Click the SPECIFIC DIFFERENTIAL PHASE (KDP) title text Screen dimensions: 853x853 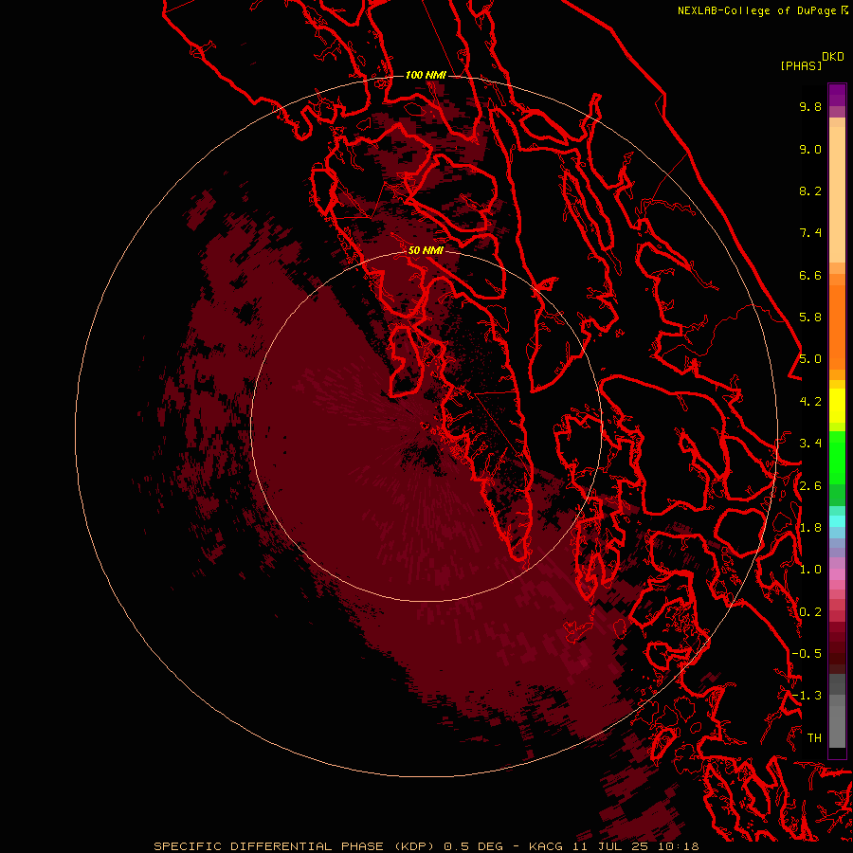pyautogui.click(x=295, y=846)
